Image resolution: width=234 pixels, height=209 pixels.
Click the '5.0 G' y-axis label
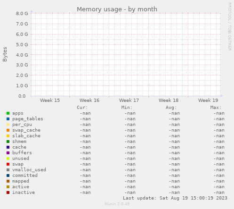pos(22,44)
